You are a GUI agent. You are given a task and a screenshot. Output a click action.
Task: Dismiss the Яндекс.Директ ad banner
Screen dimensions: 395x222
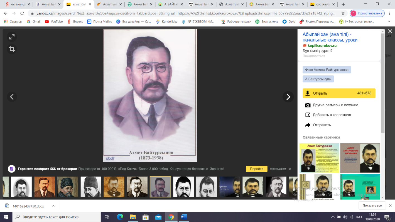(290, 169)
